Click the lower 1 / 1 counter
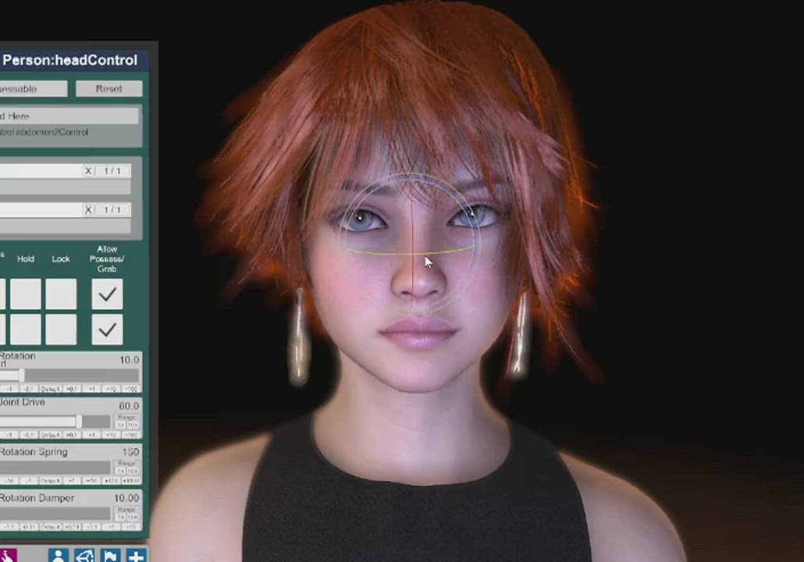 point(112,210)
